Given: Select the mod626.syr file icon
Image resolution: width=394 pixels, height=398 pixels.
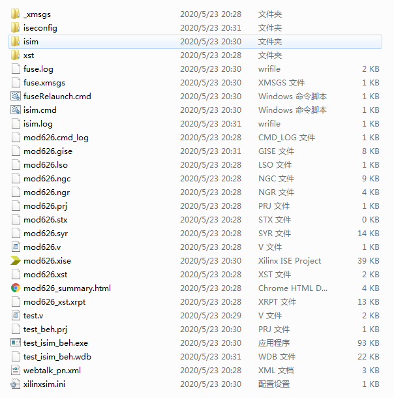Looking at the screenshot, I should click(16, 234).
